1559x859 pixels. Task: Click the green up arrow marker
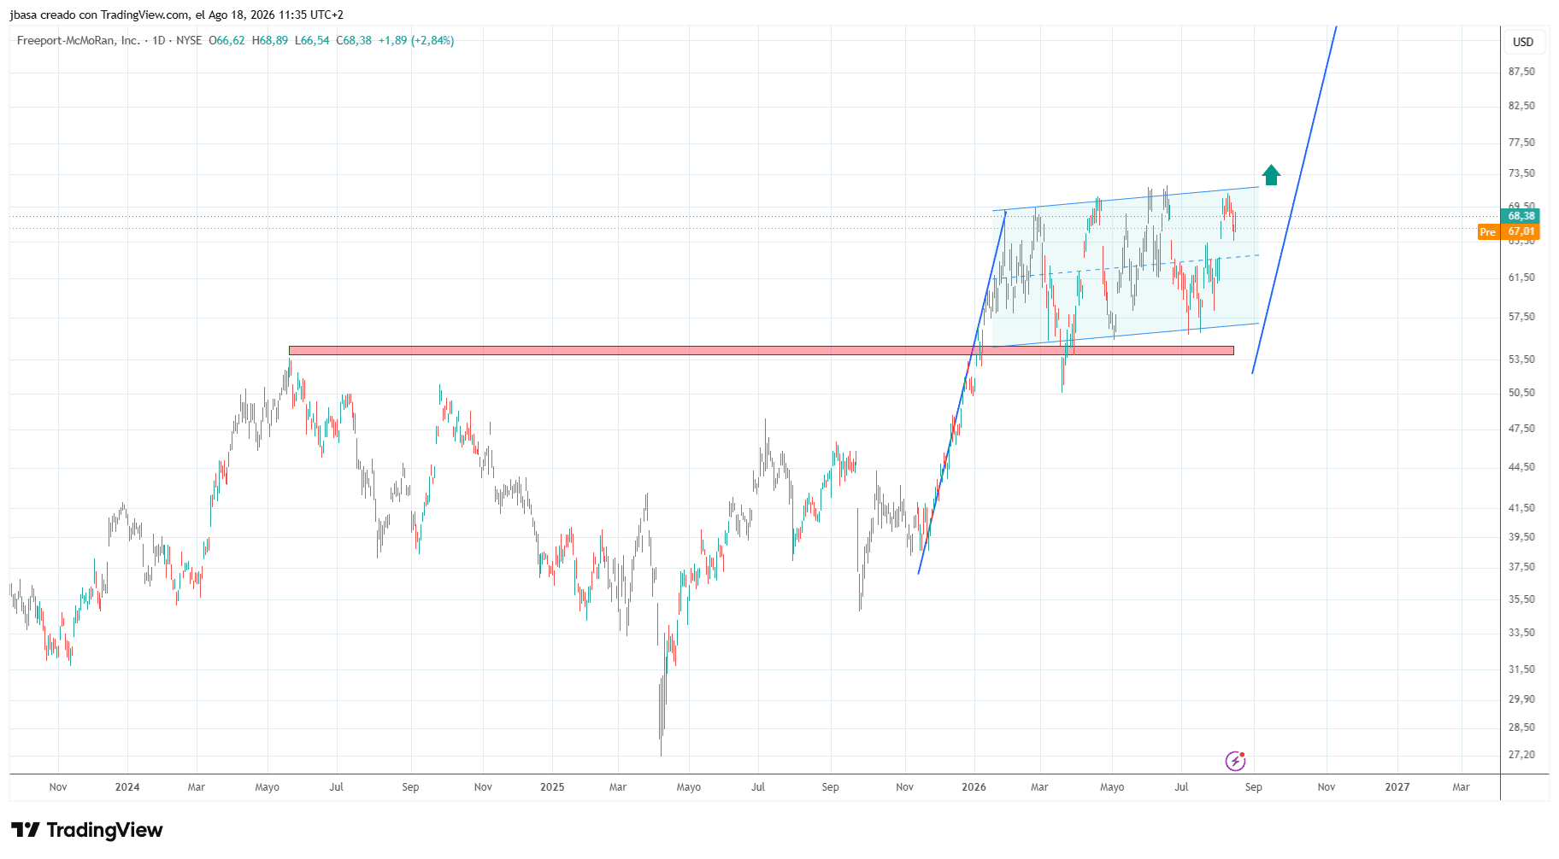tap(1271, 175)
